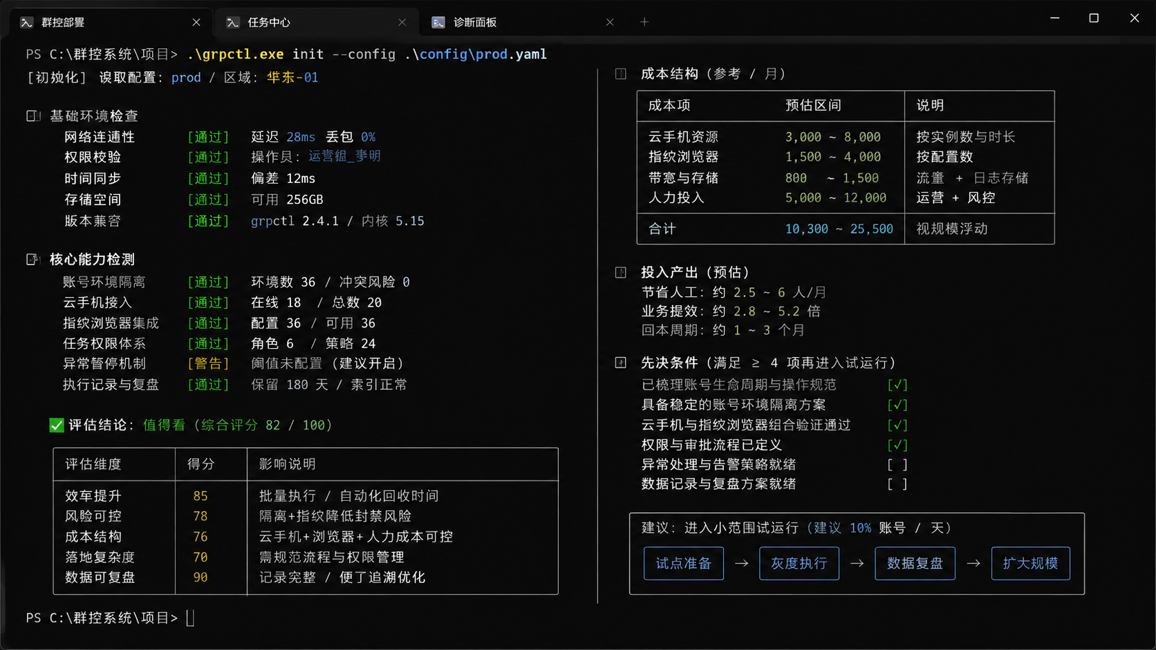This screenshot has width=1156, height=650.
Task: Click the 数据复盘 button
Action: [x=915, y=563]
